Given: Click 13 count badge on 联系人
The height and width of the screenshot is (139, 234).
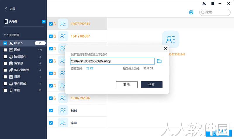Looking at the screenshot, I should pyautogui.click(x=40, y=43).
